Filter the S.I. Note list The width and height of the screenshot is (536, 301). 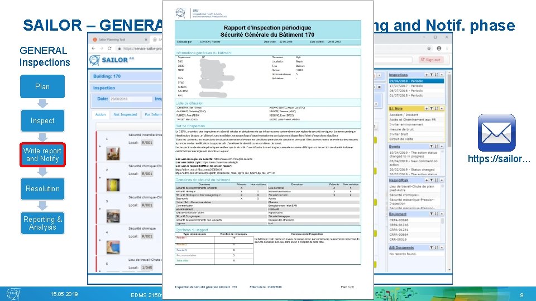[432, 109]
